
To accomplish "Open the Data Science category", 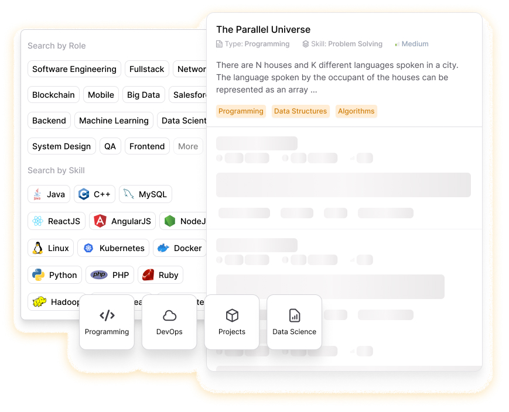I will pyautogui.click(x=294, y=322).
